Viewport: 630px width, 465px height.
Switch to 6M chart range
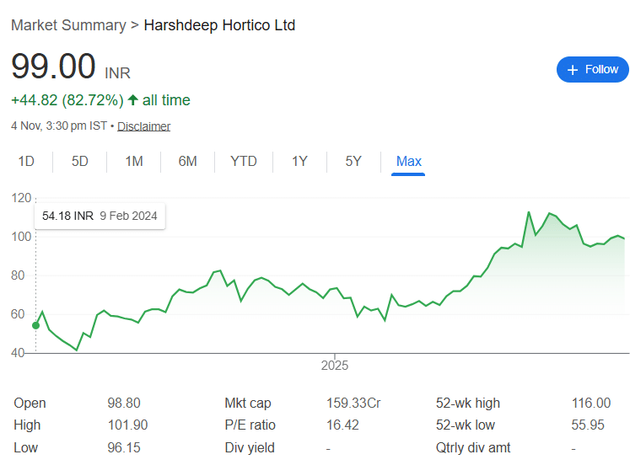(x=187, y=161)
